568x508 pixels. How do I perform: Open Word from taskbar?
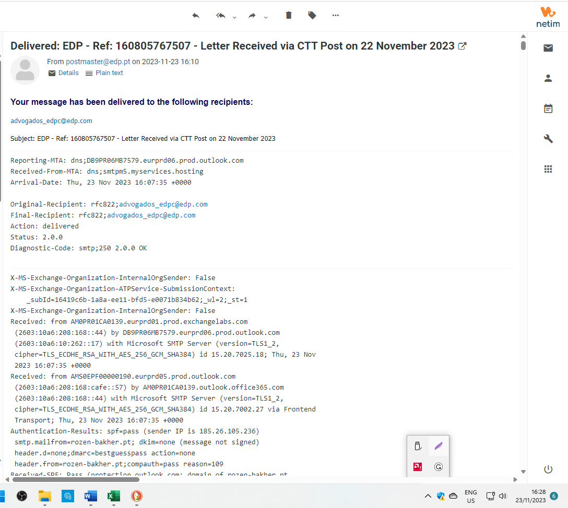click(90, 496)
